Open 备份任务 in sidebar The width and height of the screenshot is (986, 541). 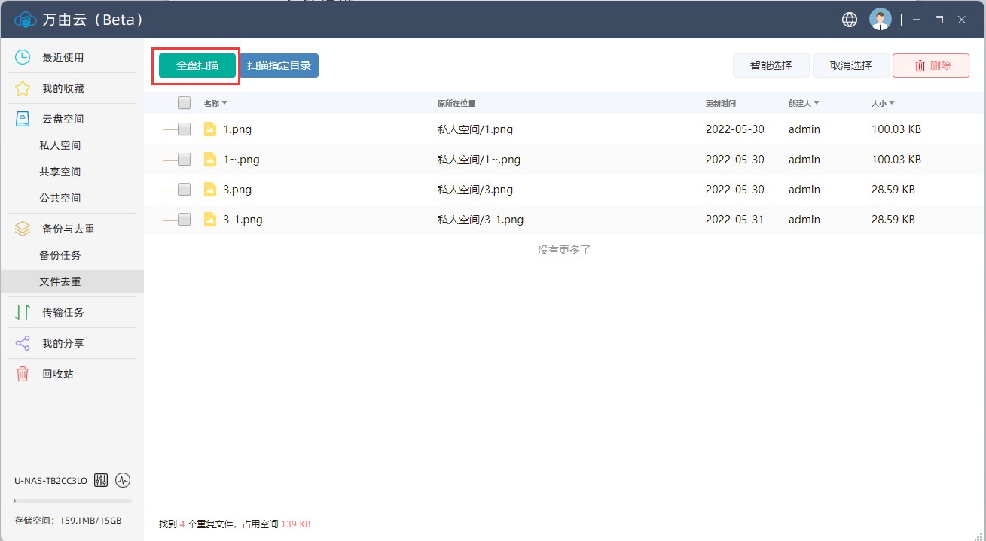click(60, 255)
